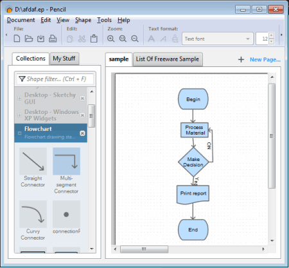Click the Begin node in flowchart

(193, 99)
